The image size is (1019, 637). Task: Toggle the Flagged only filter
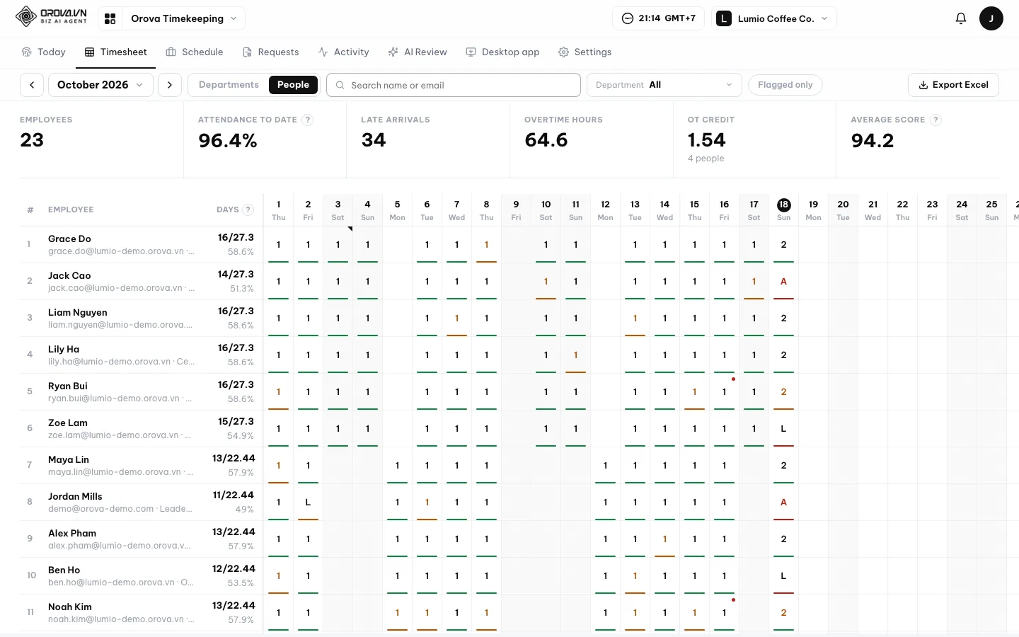tap(785, 85)
